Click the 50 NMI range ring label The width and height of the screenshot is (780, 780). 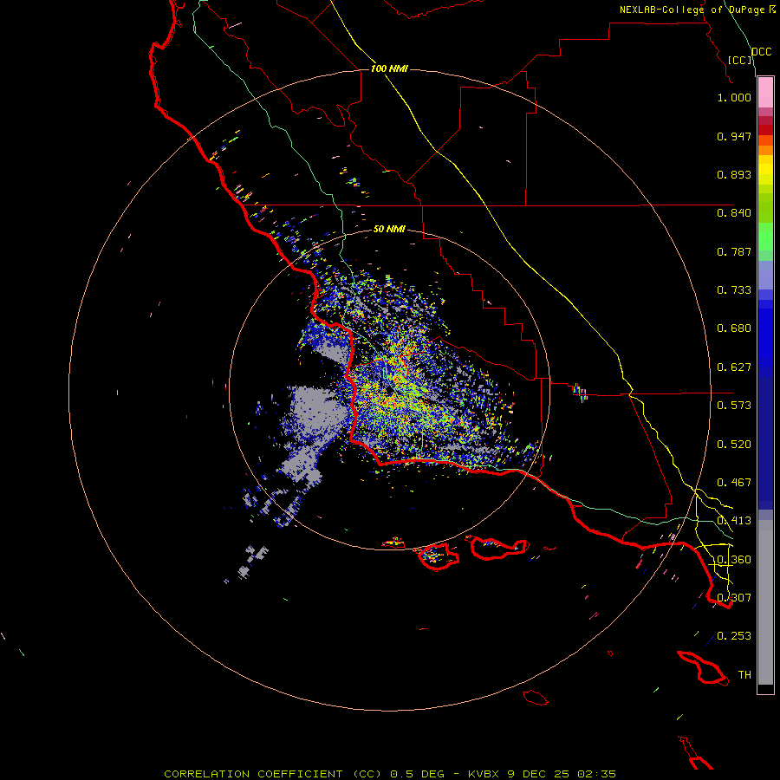[x=389, y=229]
